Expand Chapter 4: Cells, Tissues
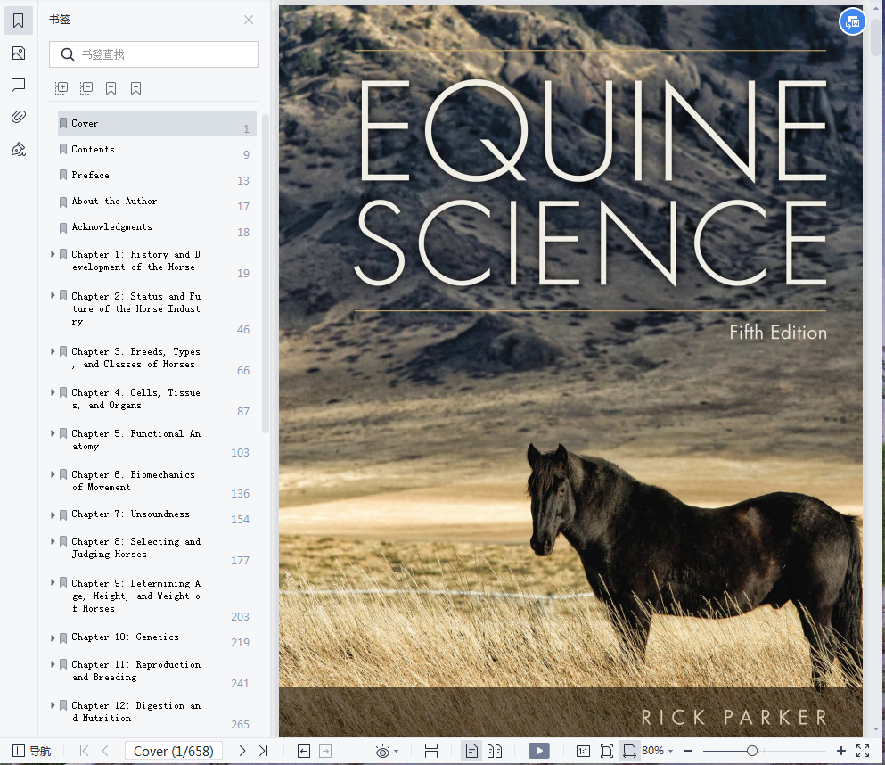This screenshot has height=765, width=885. tap(53, 391)
